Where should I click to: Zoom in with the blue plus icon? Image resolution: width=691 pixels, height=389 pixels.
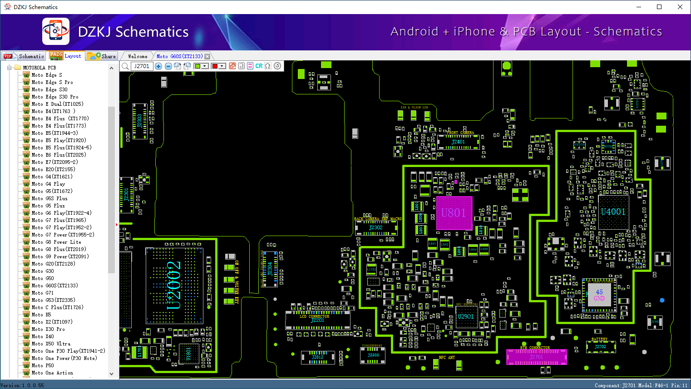tap(158, 66)
